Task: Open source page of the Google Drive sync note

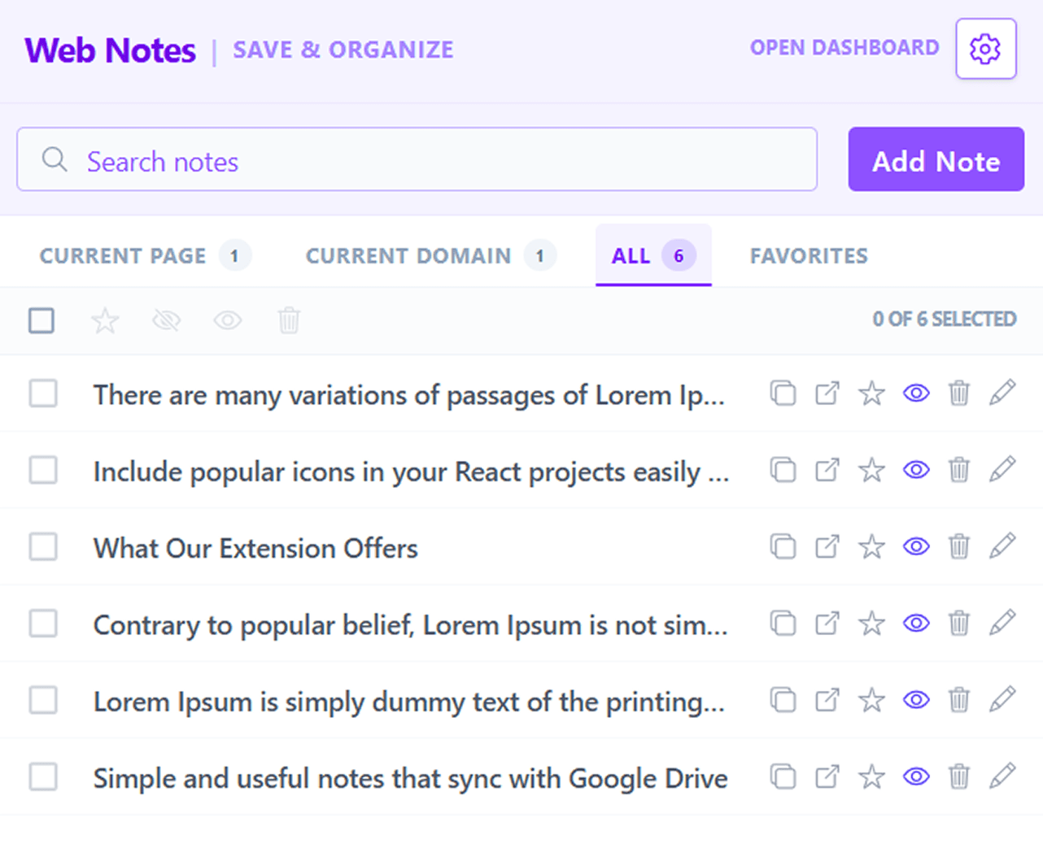Action: click(x=827, y=776)
